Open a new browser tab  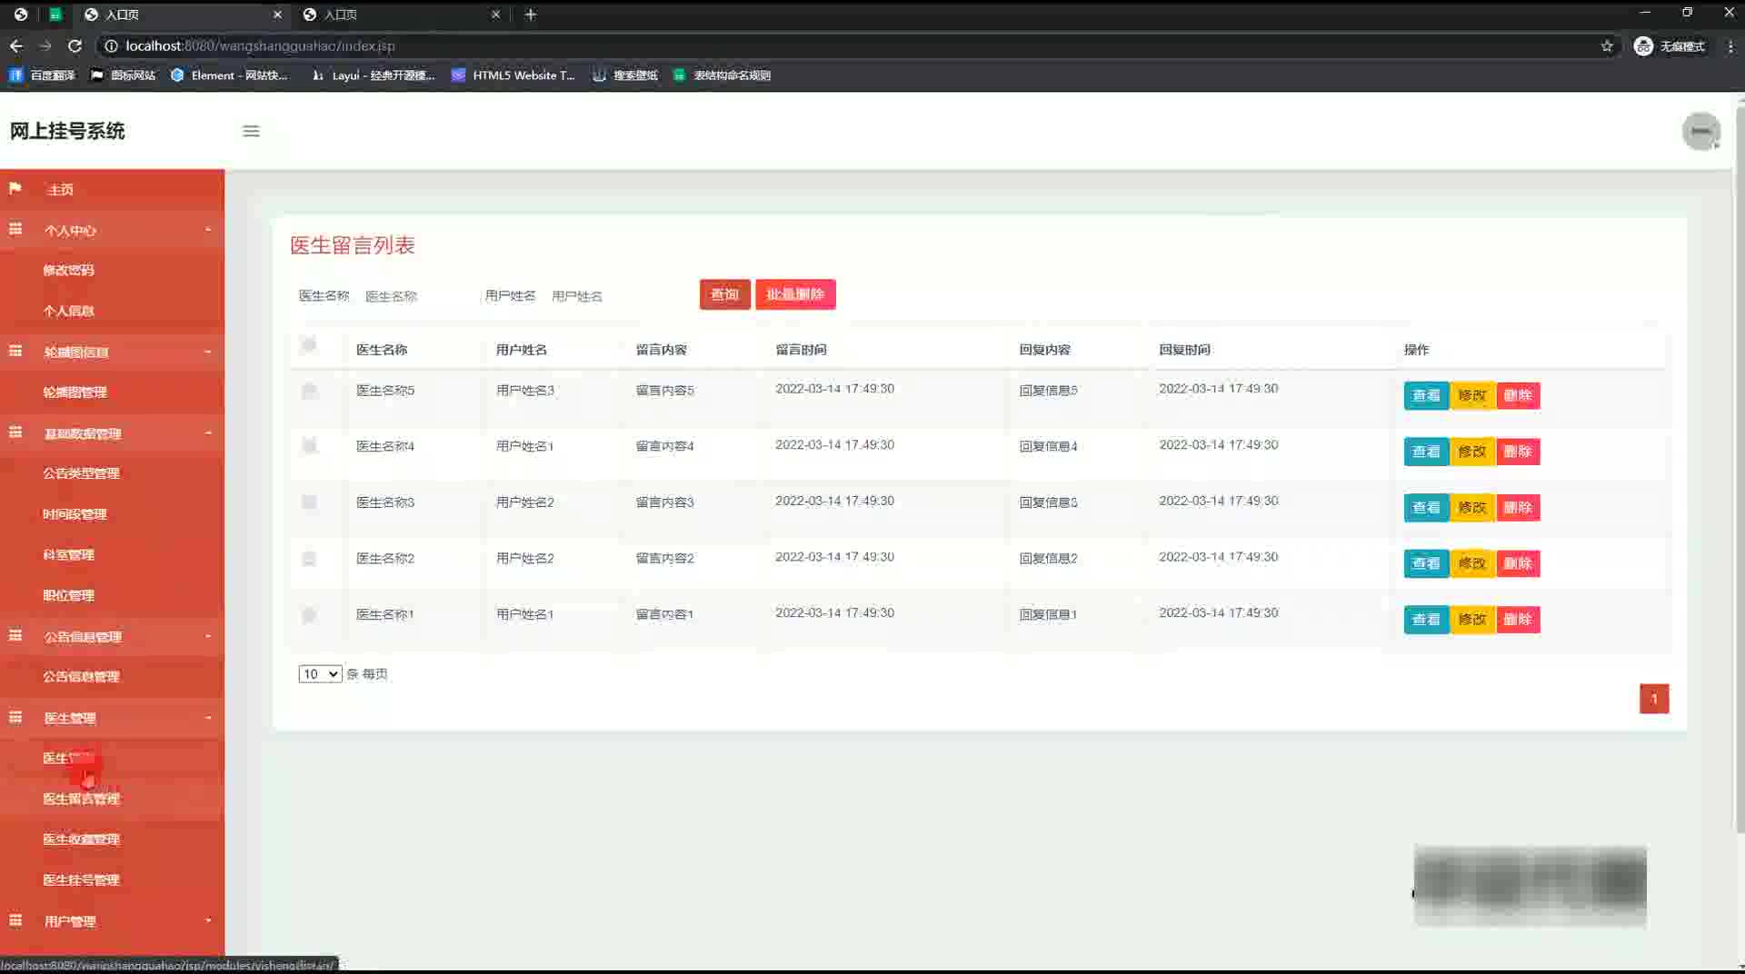[531, 15]
